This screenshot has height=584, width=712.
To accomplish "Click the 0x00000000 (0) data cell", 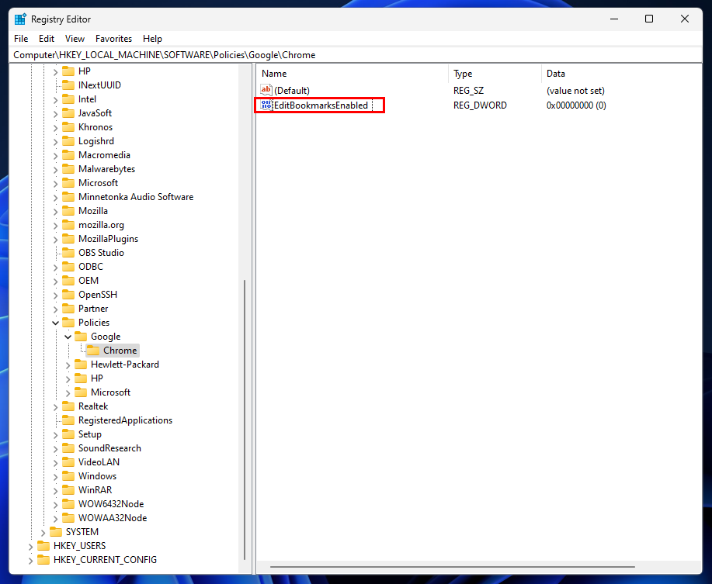I will point(576,105).
